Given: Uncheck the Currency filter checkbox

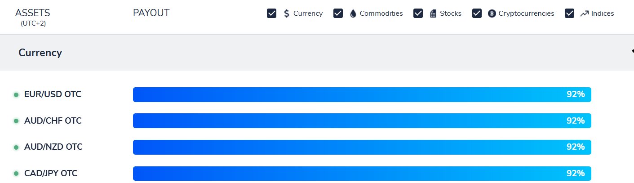Looking at the screenshot, I should coord(271,13).
